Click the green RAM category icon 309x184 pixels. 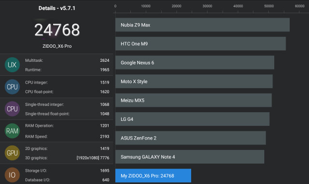click(12, 131)
